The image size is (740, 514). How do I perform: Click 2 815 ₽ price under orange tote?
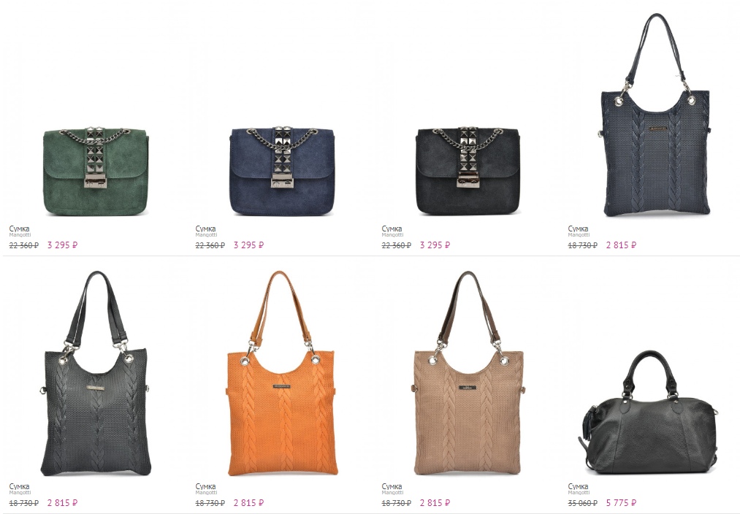point(248,502)
